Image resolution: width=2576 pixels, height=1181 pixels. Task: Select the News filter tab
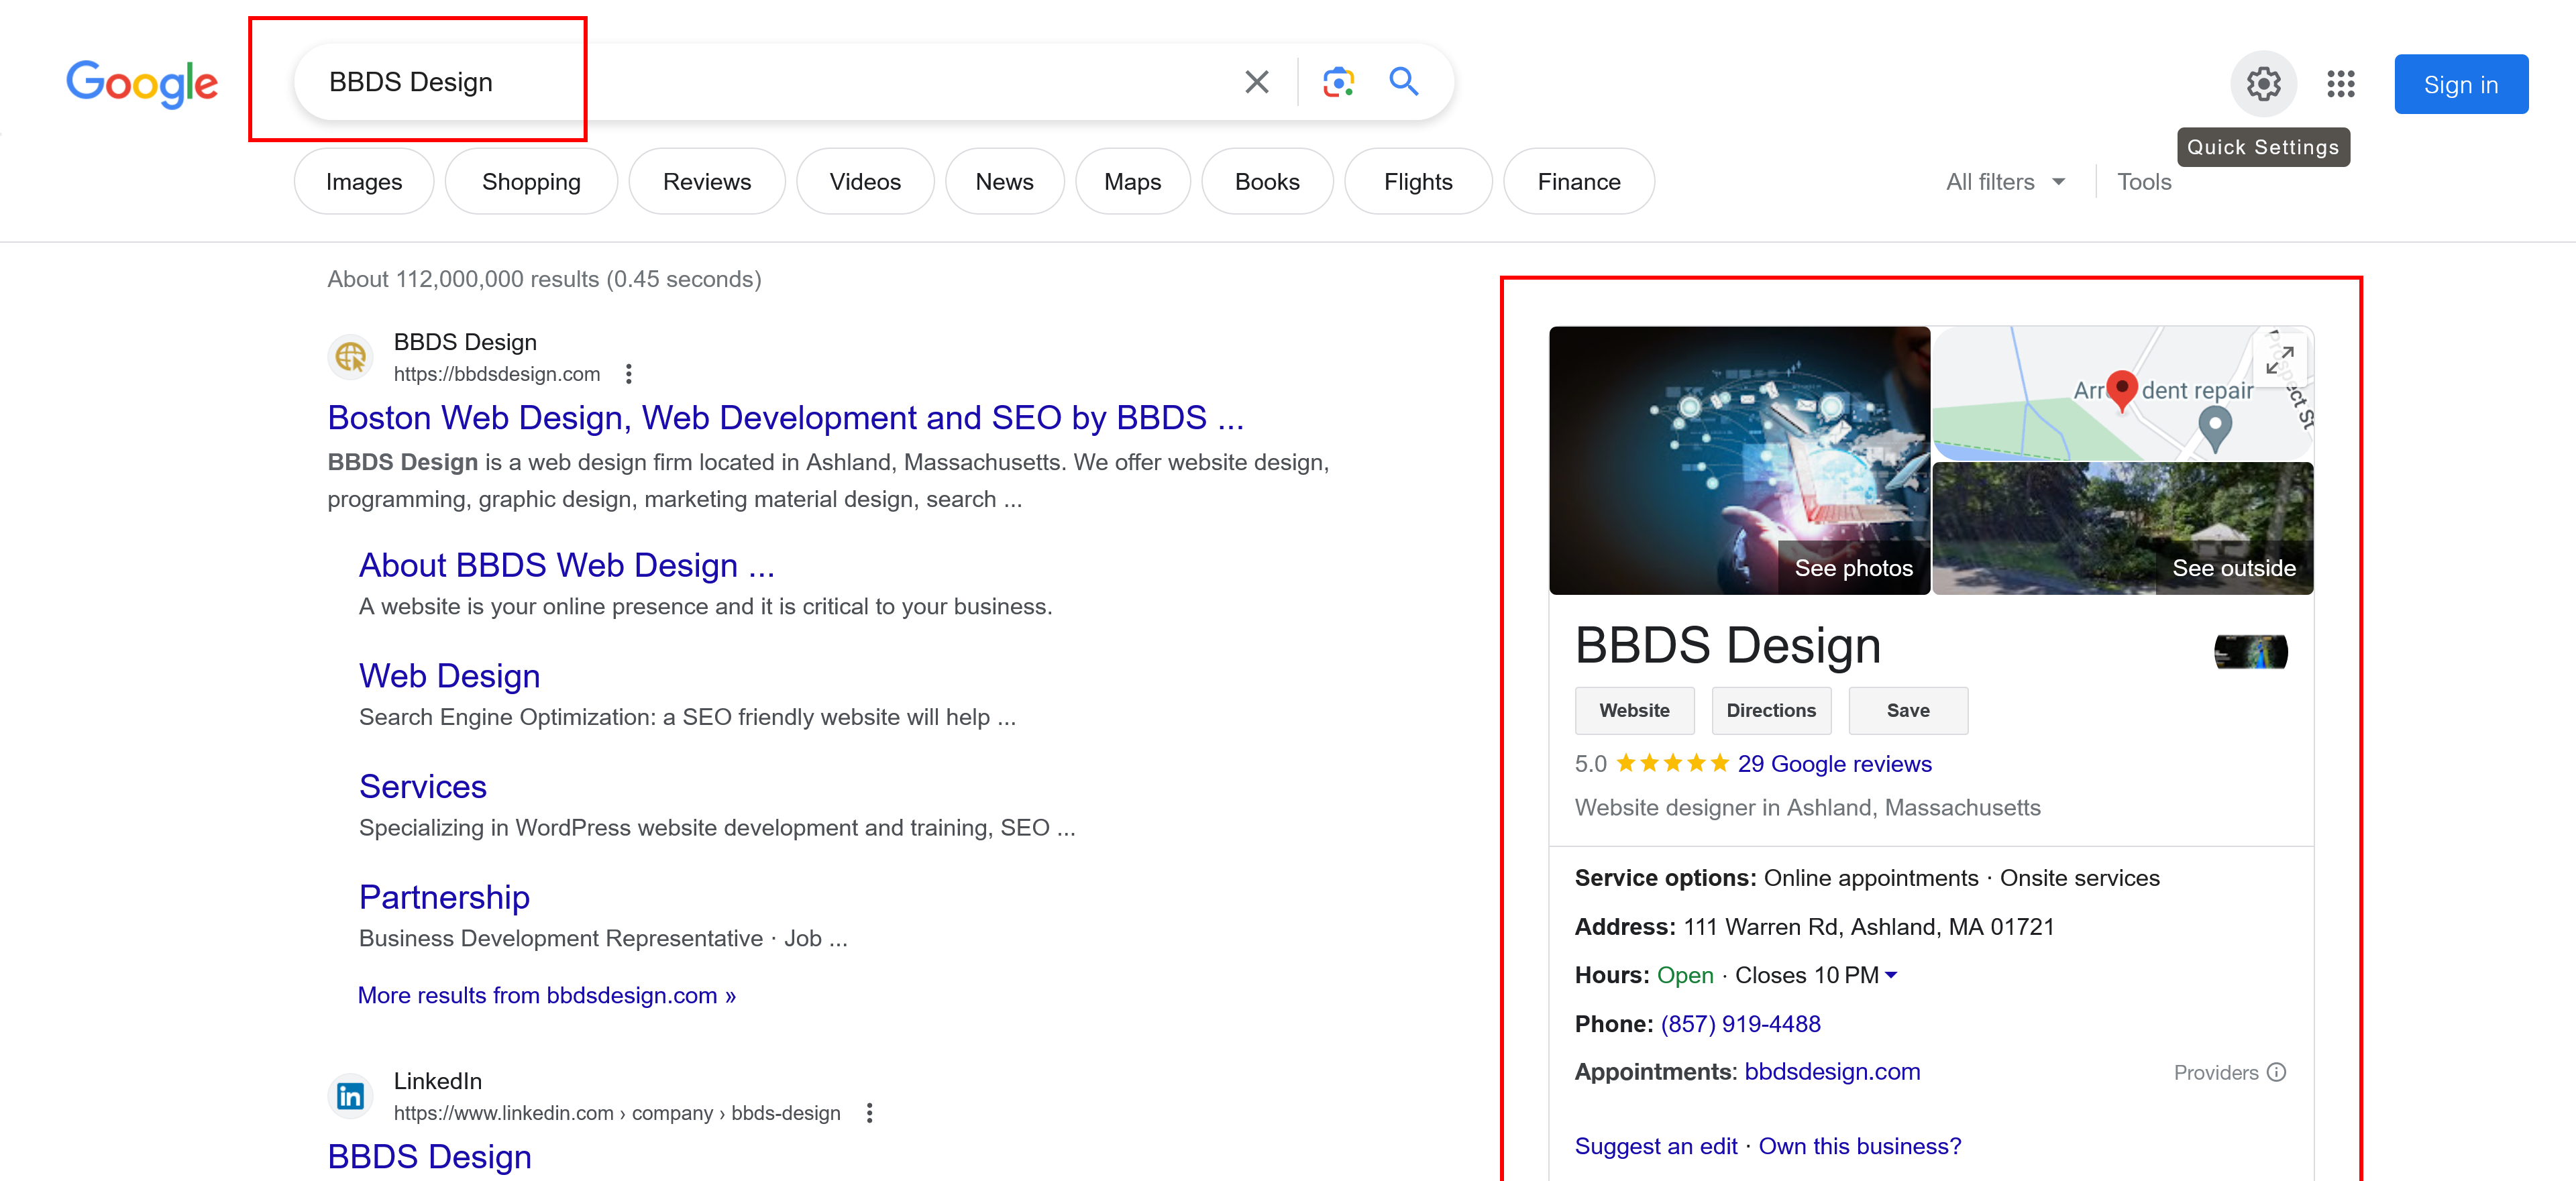point(1004,182)
